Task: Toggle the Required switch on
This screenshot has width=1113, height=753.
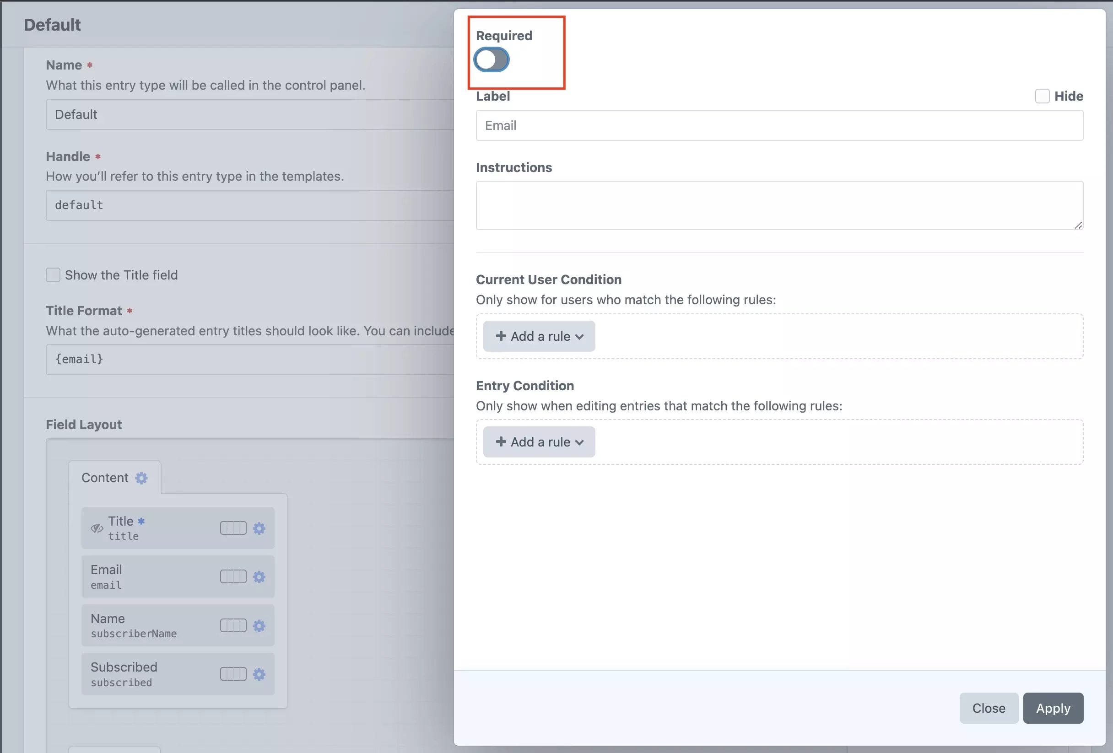Action: 492,60
